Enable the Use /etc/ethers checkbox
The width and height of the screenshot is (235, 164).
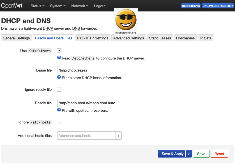59,51
